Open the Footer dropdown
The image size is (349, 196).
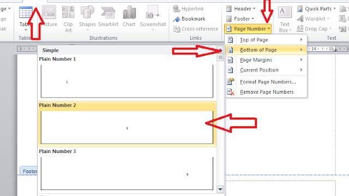click(240, 19)
